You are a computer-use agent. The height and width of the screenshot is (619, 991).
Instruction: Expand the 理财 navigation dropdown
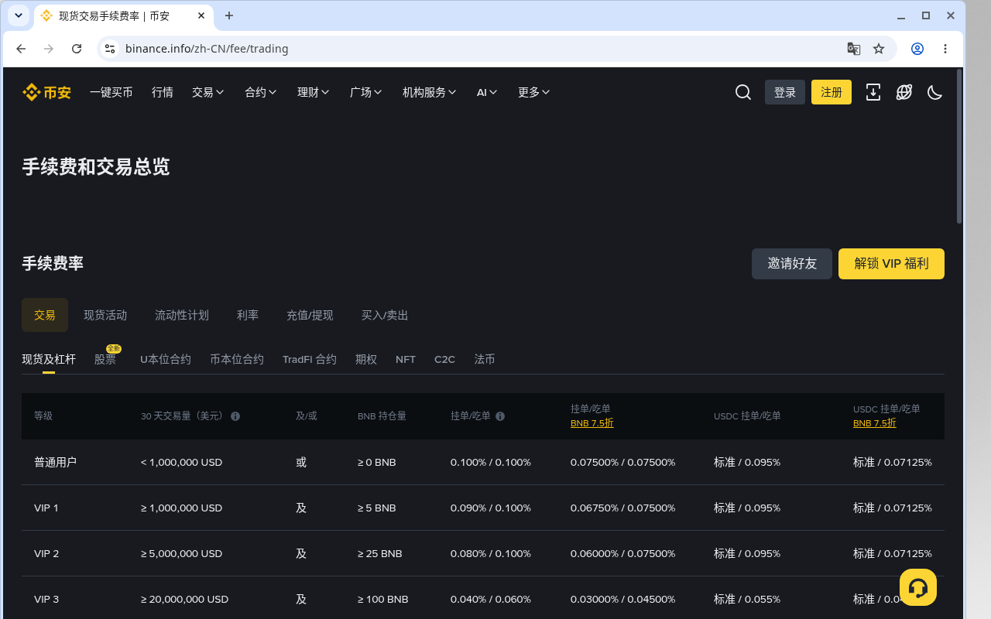click(314, 92)
